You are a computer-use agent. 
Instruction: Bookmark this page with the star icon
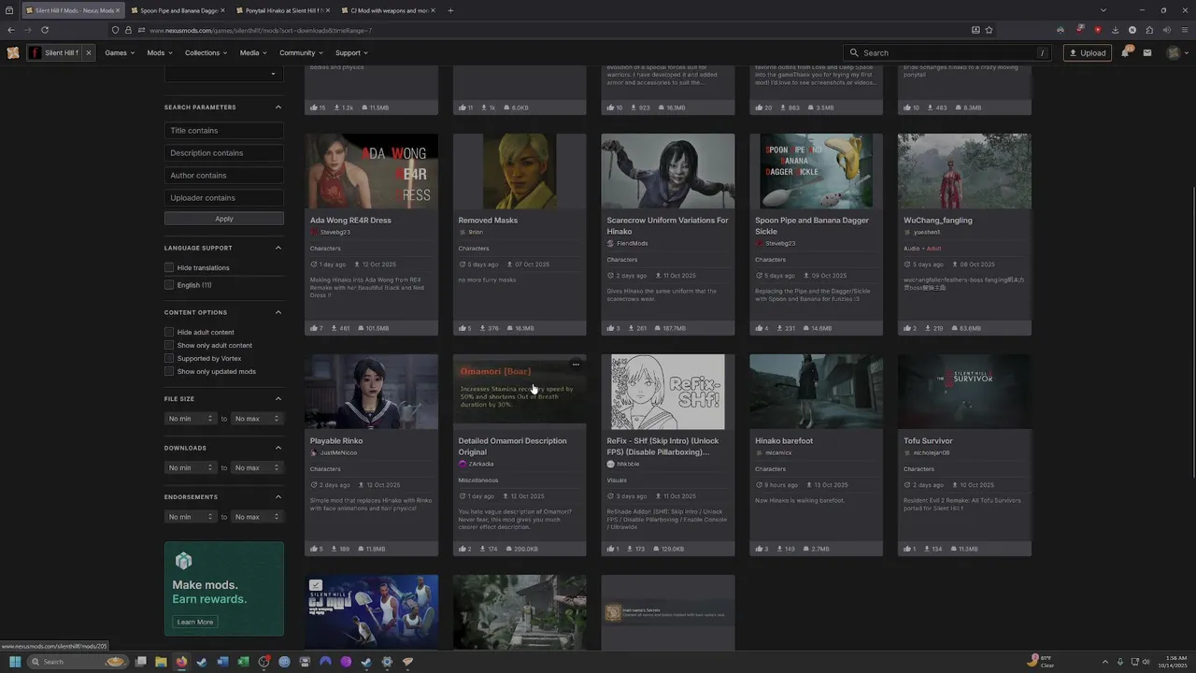[x=989, y=30]
